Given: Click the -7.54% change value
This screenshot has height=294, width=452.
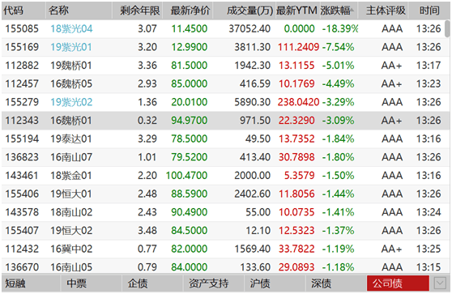Looking at the screenshot, I should 338,47.
